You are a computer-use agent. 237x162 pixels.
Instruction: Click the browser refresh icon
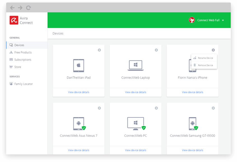click(x=28, y=8)
